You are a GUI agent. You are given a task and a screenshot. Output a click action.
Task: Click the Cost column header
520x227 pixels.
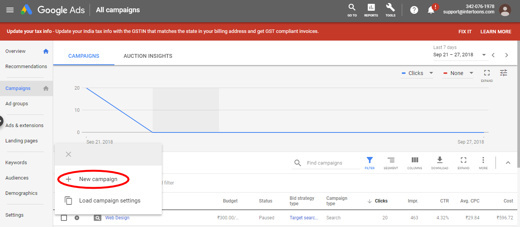coord(509,201)
